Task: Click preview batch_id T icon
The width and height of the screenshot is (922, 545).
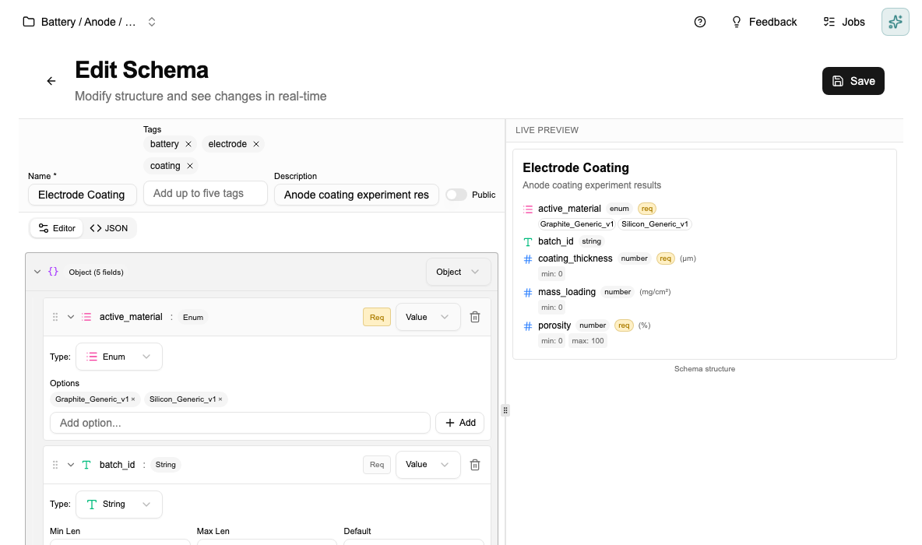Action: point(528,241)
